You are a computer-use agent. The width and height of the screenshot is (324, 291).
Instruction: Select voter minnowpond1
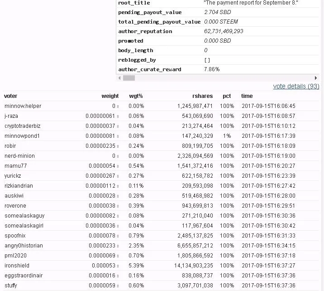click(22, 136)
